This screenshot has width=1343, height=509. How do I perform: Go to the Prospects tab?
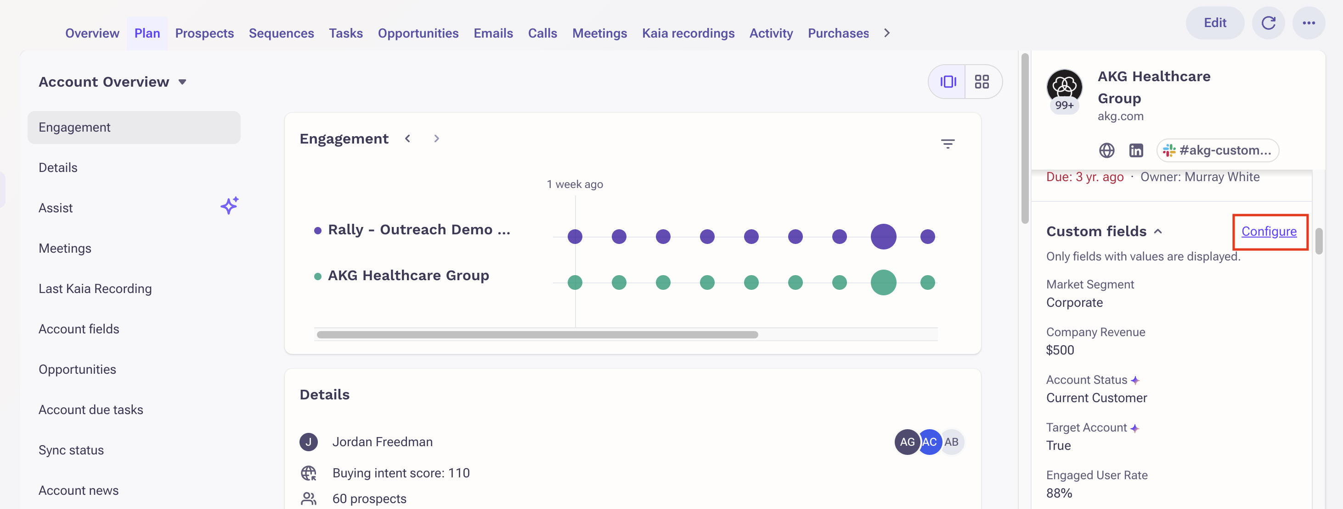[204, 33]
